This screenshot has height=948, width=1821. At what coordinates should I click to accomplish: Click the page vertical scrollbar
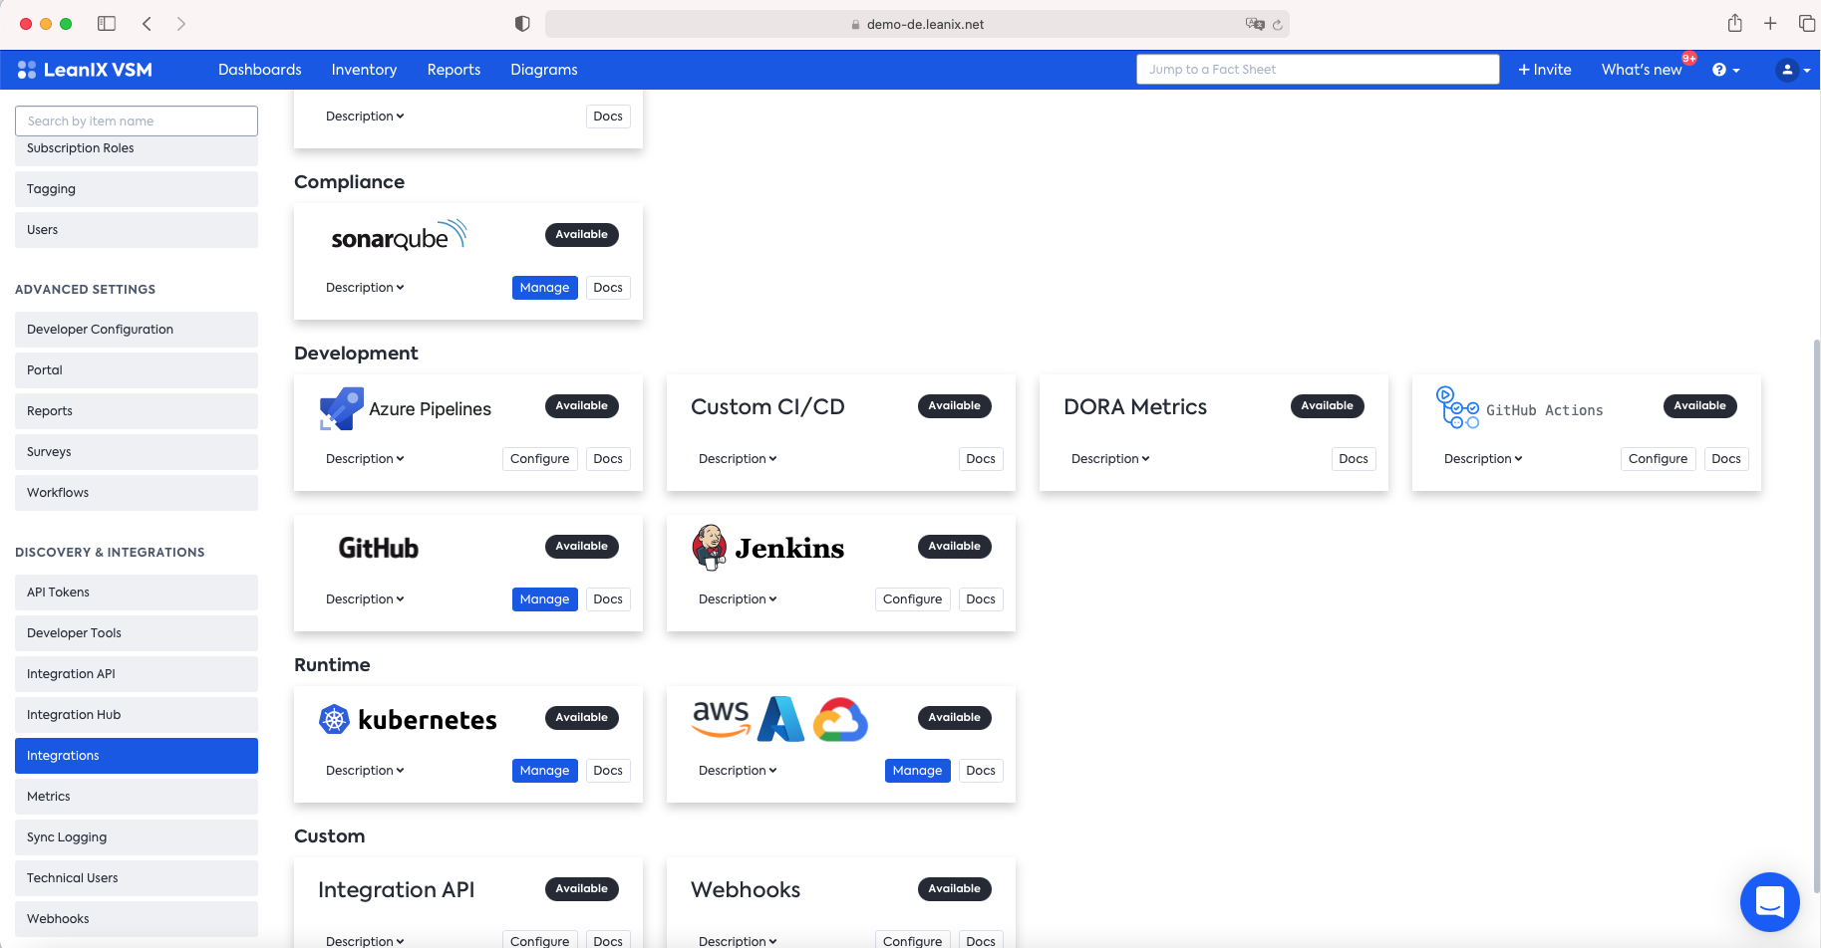(x=1816, y=614)
